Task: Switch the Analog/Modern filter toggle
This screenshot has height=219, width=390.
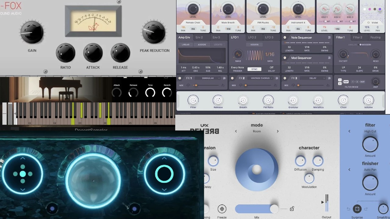Action: pos(360,45)
